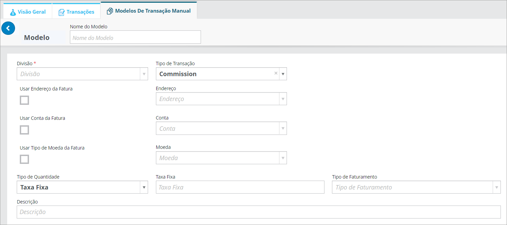The height and width of the screenshot is (225, 507).
Task: Expand the Tipo de Transação dropdown arrow
Action: click(283, 74)
